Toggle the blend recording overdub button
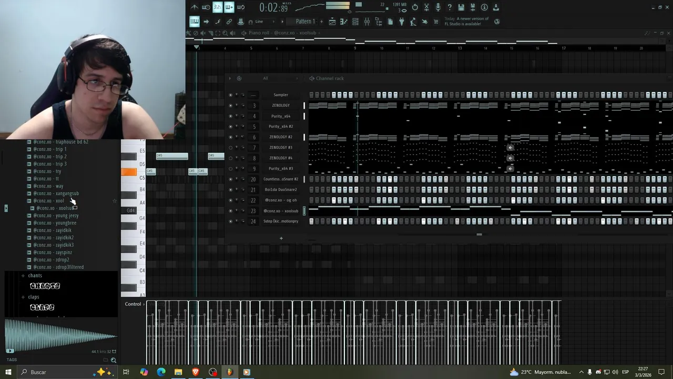This screenshot has height=379, width=673. (x=229, y=7)
